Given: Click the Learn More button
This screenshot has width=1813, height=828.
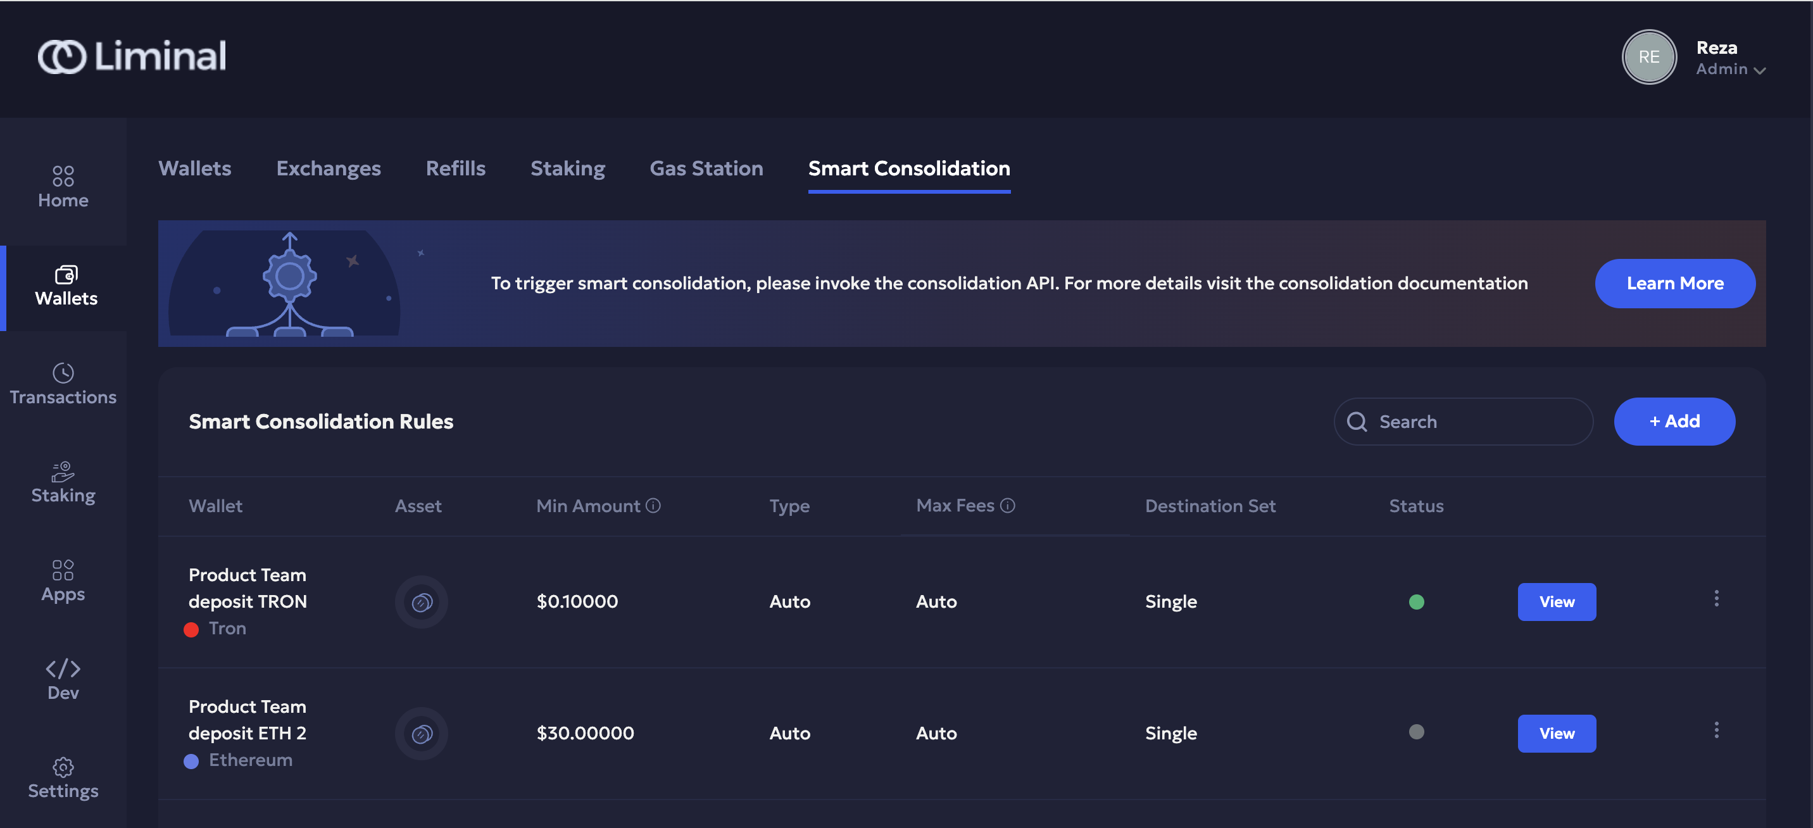Looking at the screenshot, I should [1674, 283].
